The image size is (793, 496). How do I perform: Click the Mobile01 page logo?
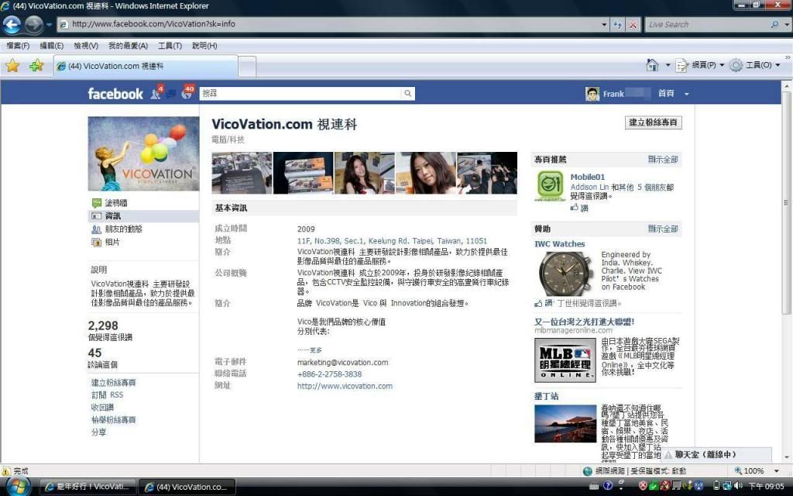(x=550, y=186)
